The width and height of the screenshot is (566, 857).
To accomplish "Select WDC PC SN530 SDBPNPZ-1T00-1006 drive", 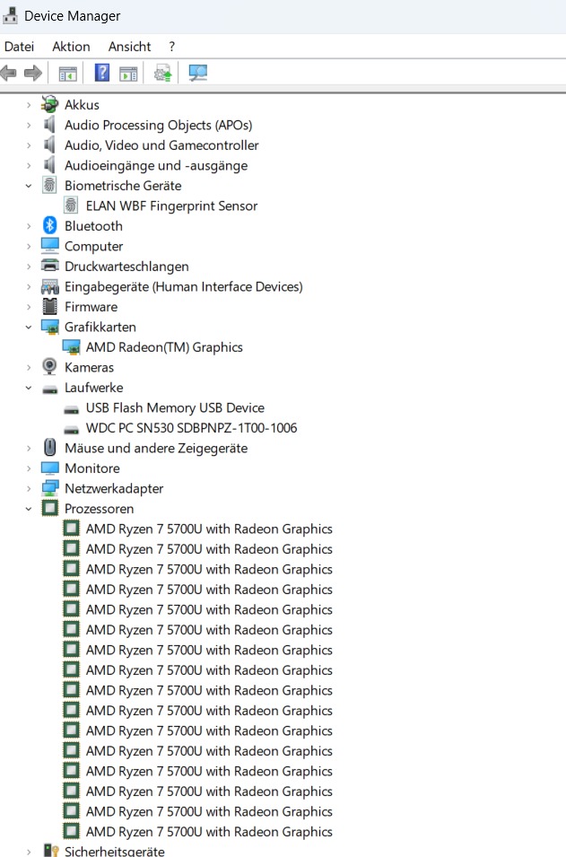I will [191, 428].
